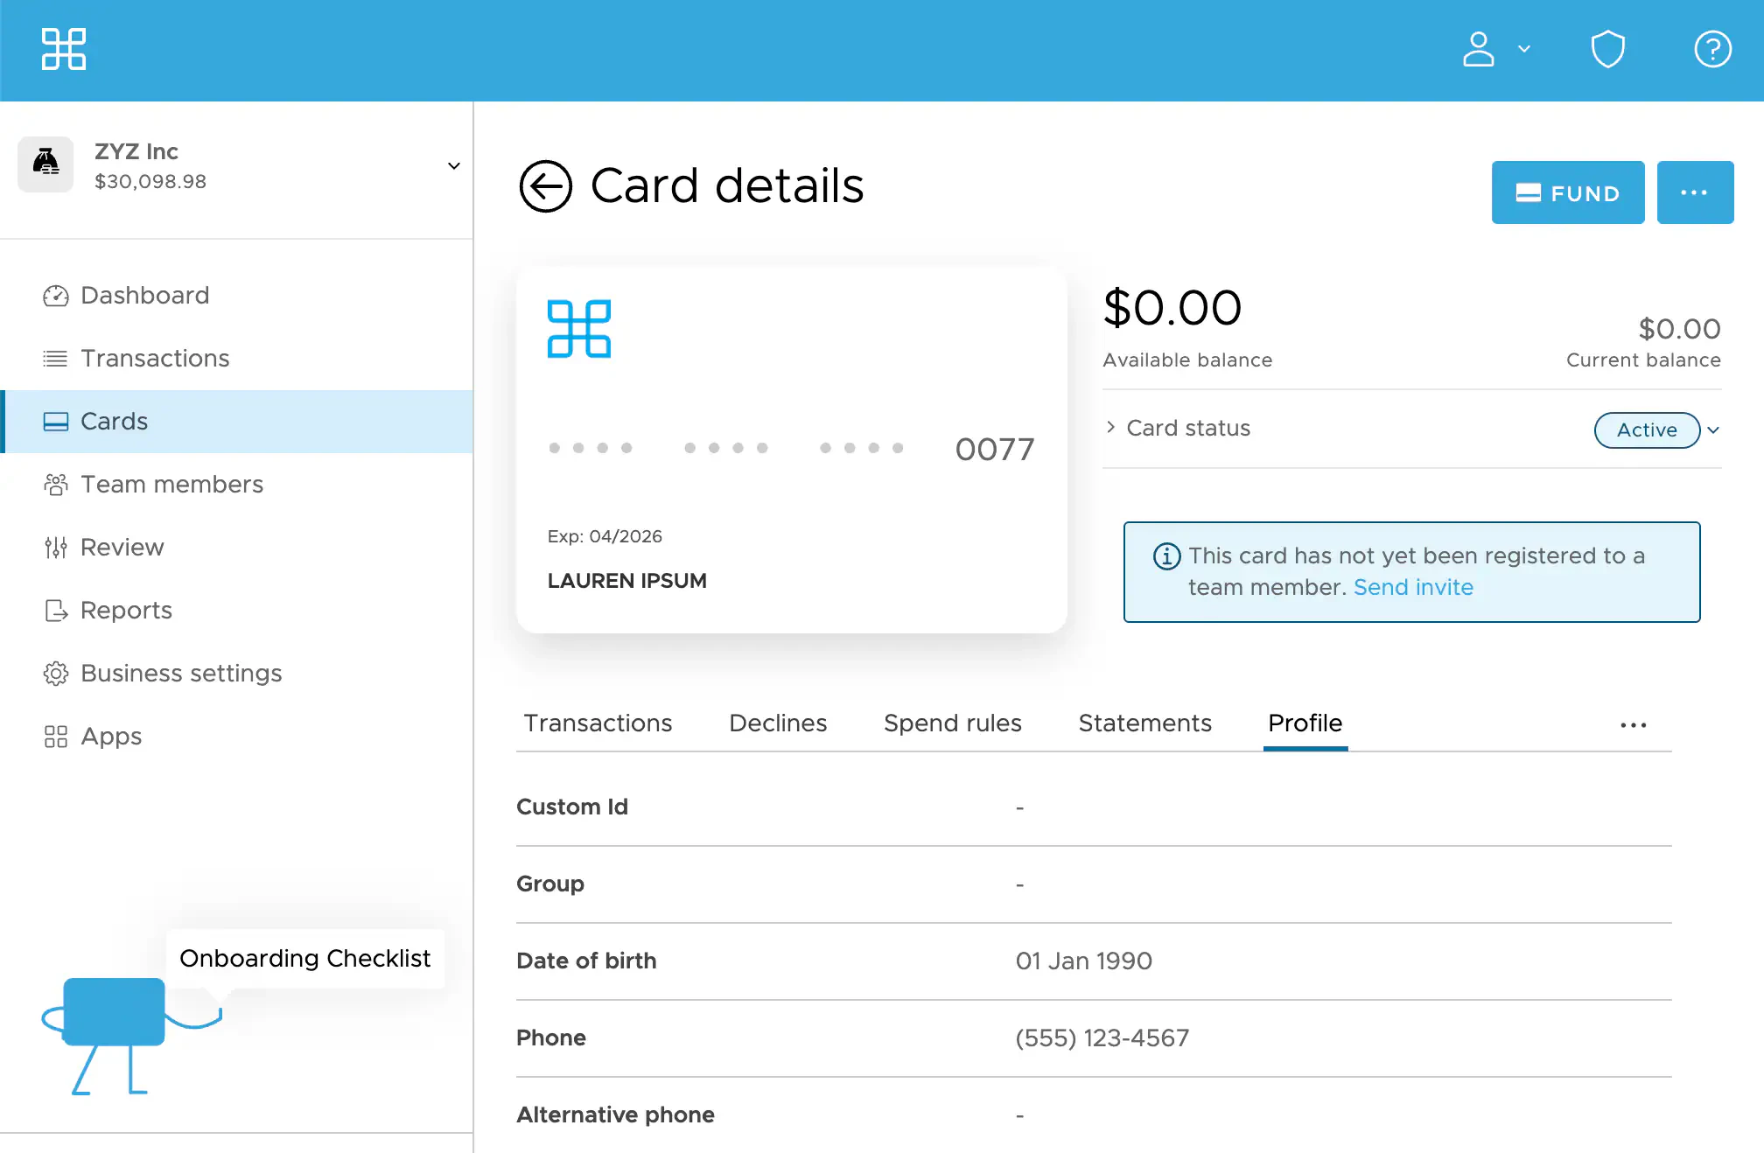Switch to the Declines tab
The width and height of the screenshot is (1764, 1153).
(x=777, y=723)
